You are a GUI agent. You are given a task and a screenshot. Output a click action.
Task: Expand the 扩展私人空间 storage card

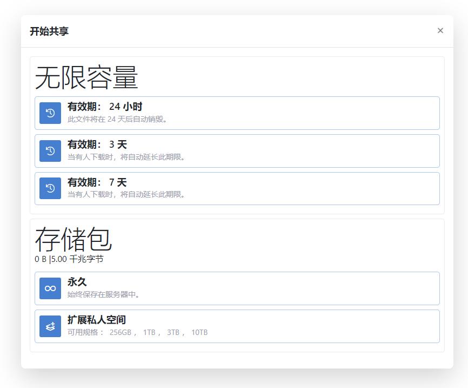(237, 326)
